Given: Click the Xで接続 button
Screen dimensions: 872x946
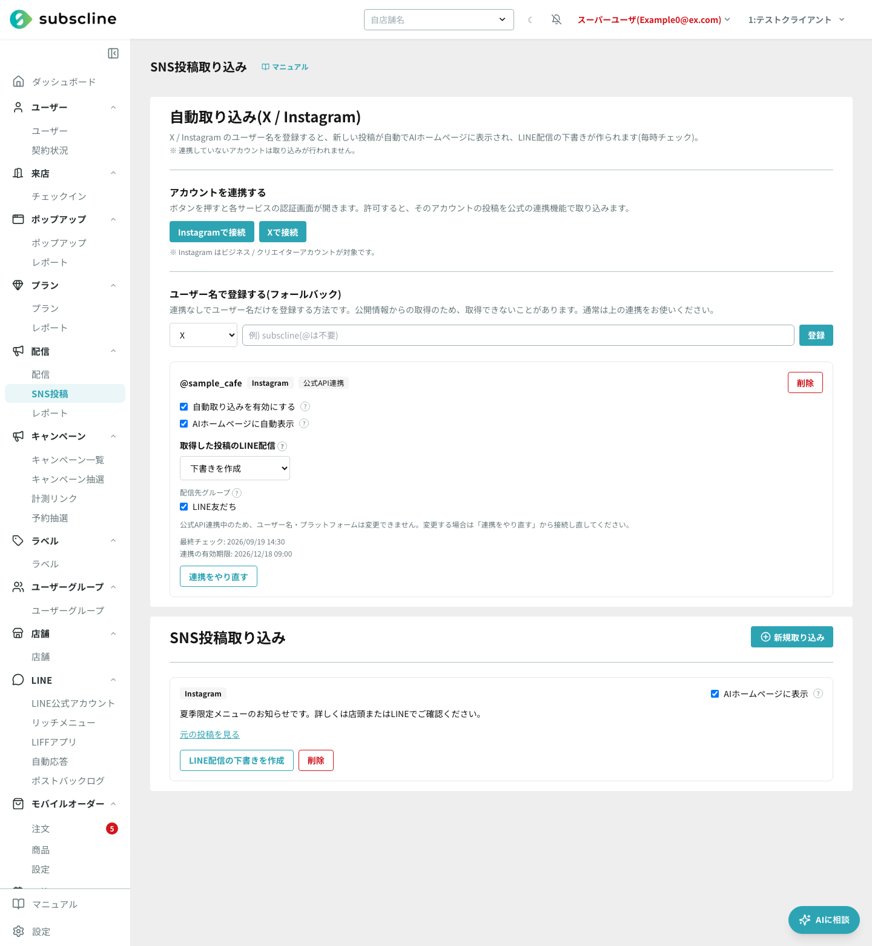Looking at the screenshot, I should 283,232.
